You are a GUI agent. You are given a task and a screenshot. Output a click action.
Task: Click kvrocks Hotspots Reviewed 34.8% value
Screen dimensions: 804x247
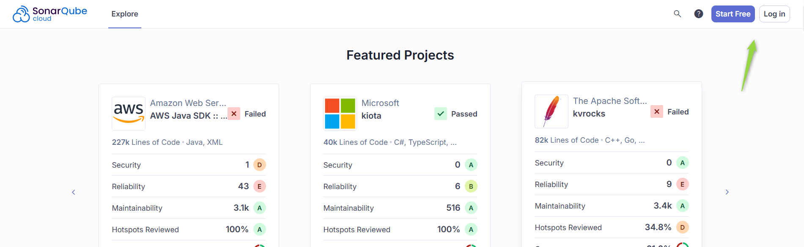tap(658, 227)
